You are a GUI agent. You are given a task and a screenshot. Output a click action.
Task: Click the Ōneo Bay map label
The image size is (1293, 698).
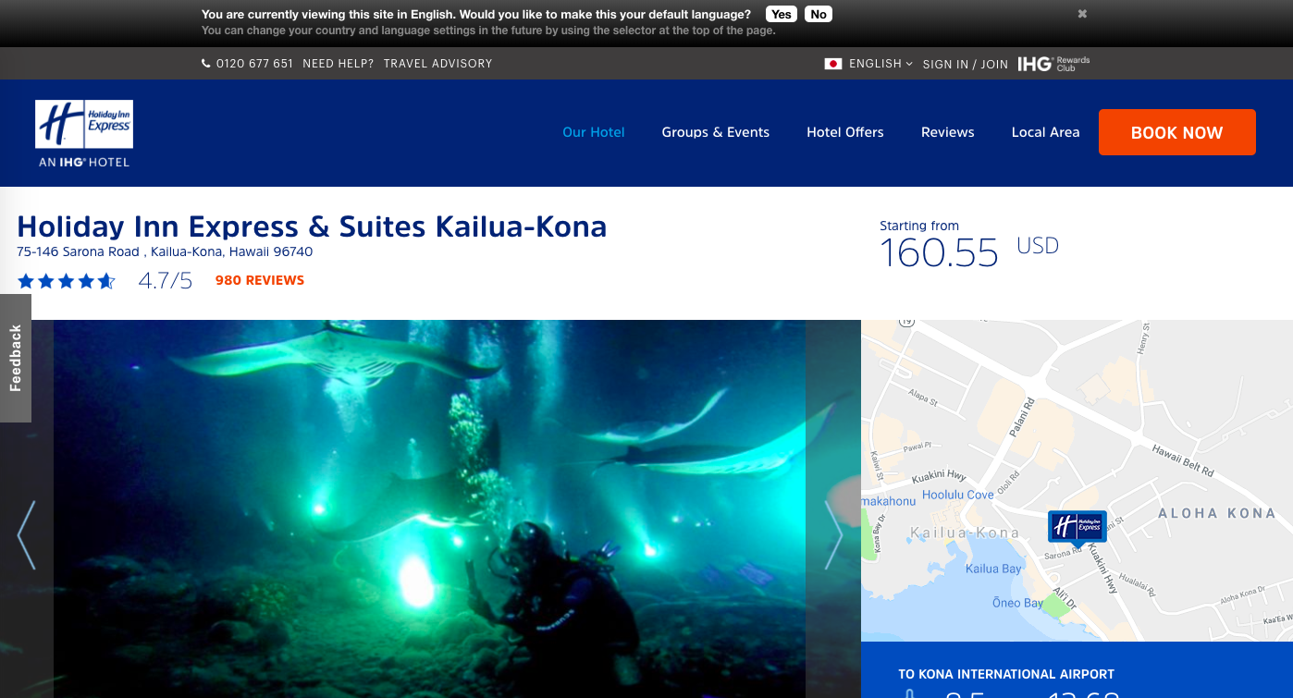coord(1017,603)
